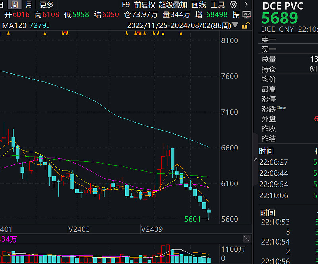Open the settings gear icon in toolbar

233,4
